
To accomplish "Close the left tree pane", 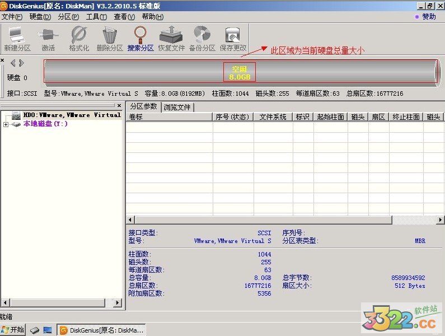I will click(119, 105).
